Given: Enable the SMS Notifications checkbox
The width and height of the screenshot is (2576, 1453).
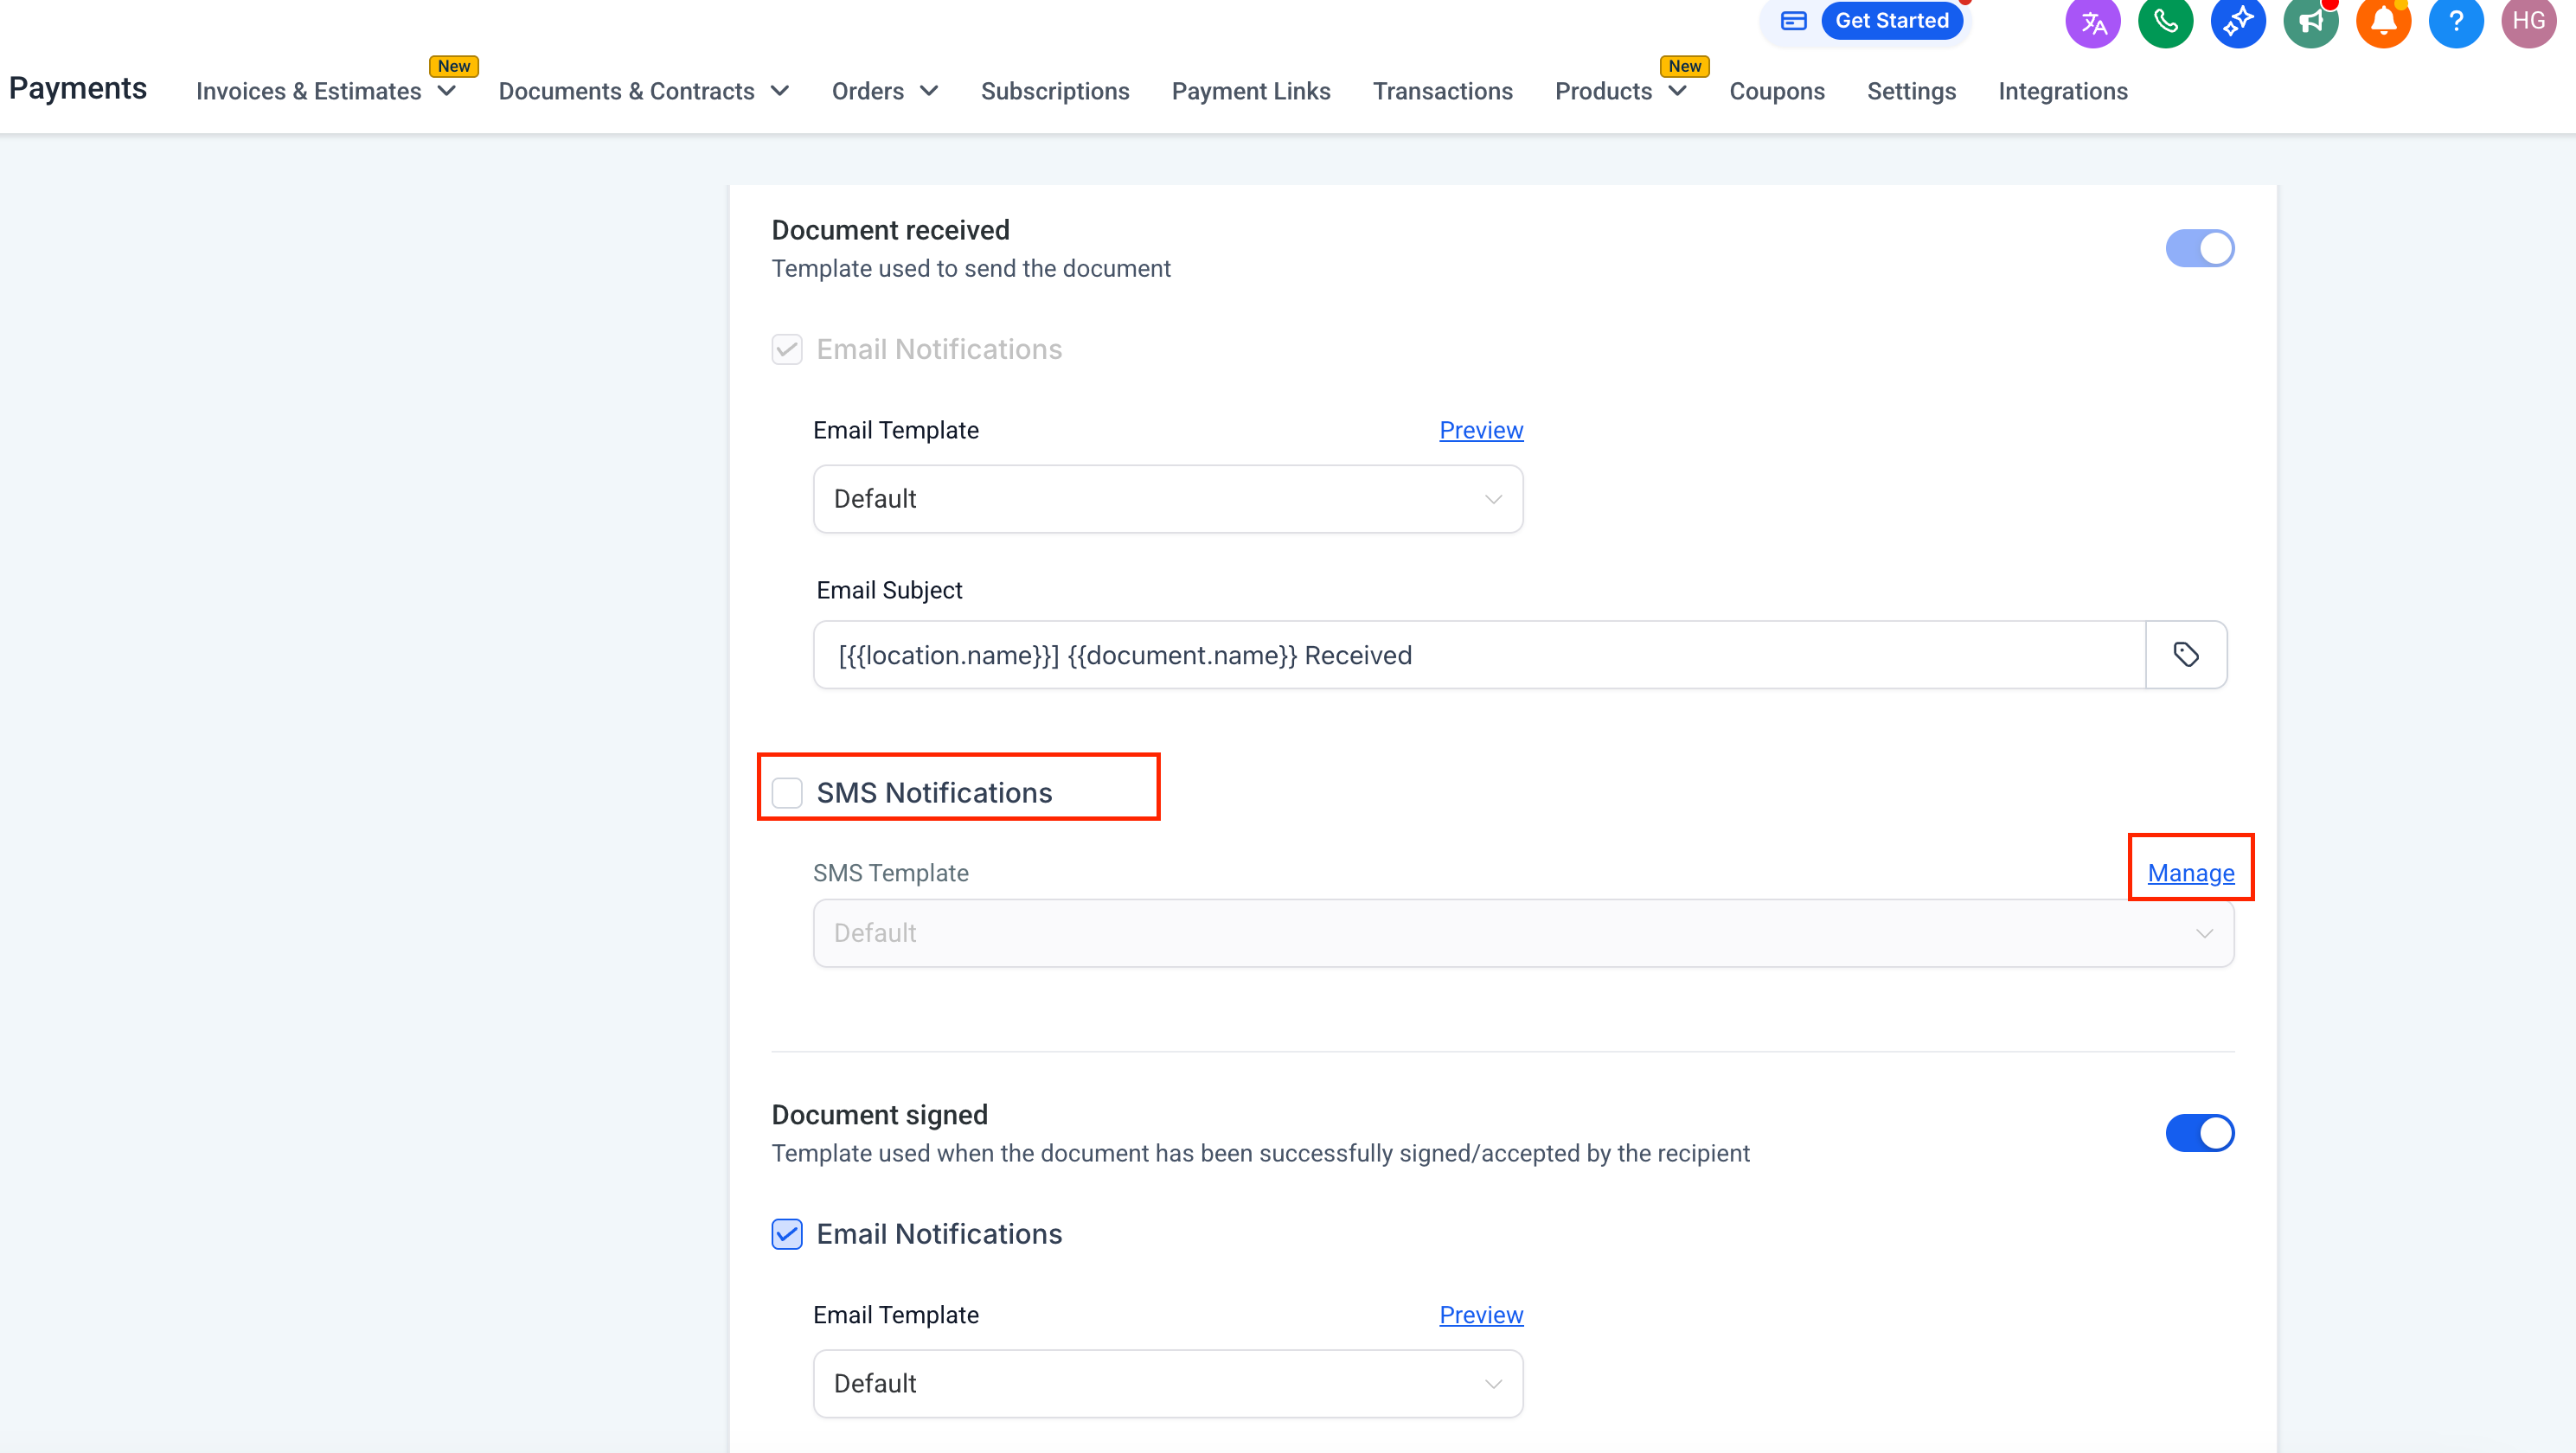Looking at the screenshot, I should coord(787,793).
